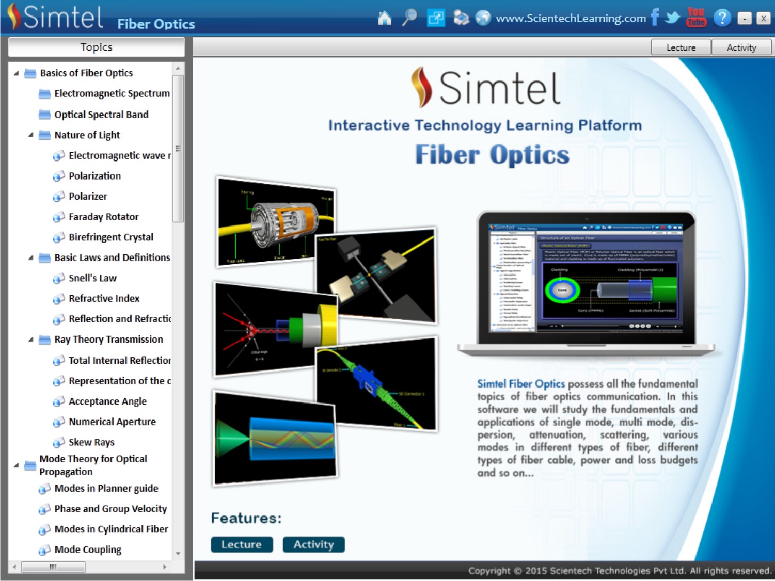
Task: Click the topics horizontal scrollbar thumb
Action: coord(53,567)
